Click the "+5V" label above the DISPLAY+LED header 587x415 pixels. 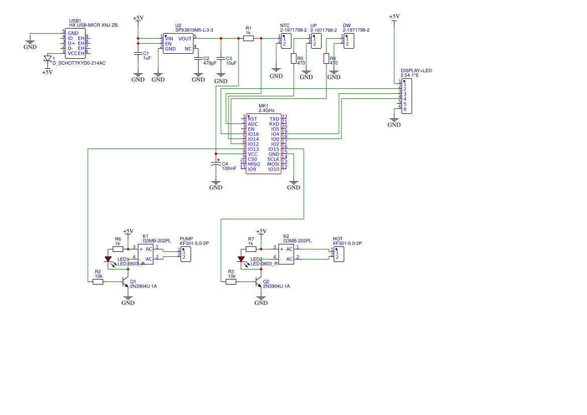[x=394, y=17]
